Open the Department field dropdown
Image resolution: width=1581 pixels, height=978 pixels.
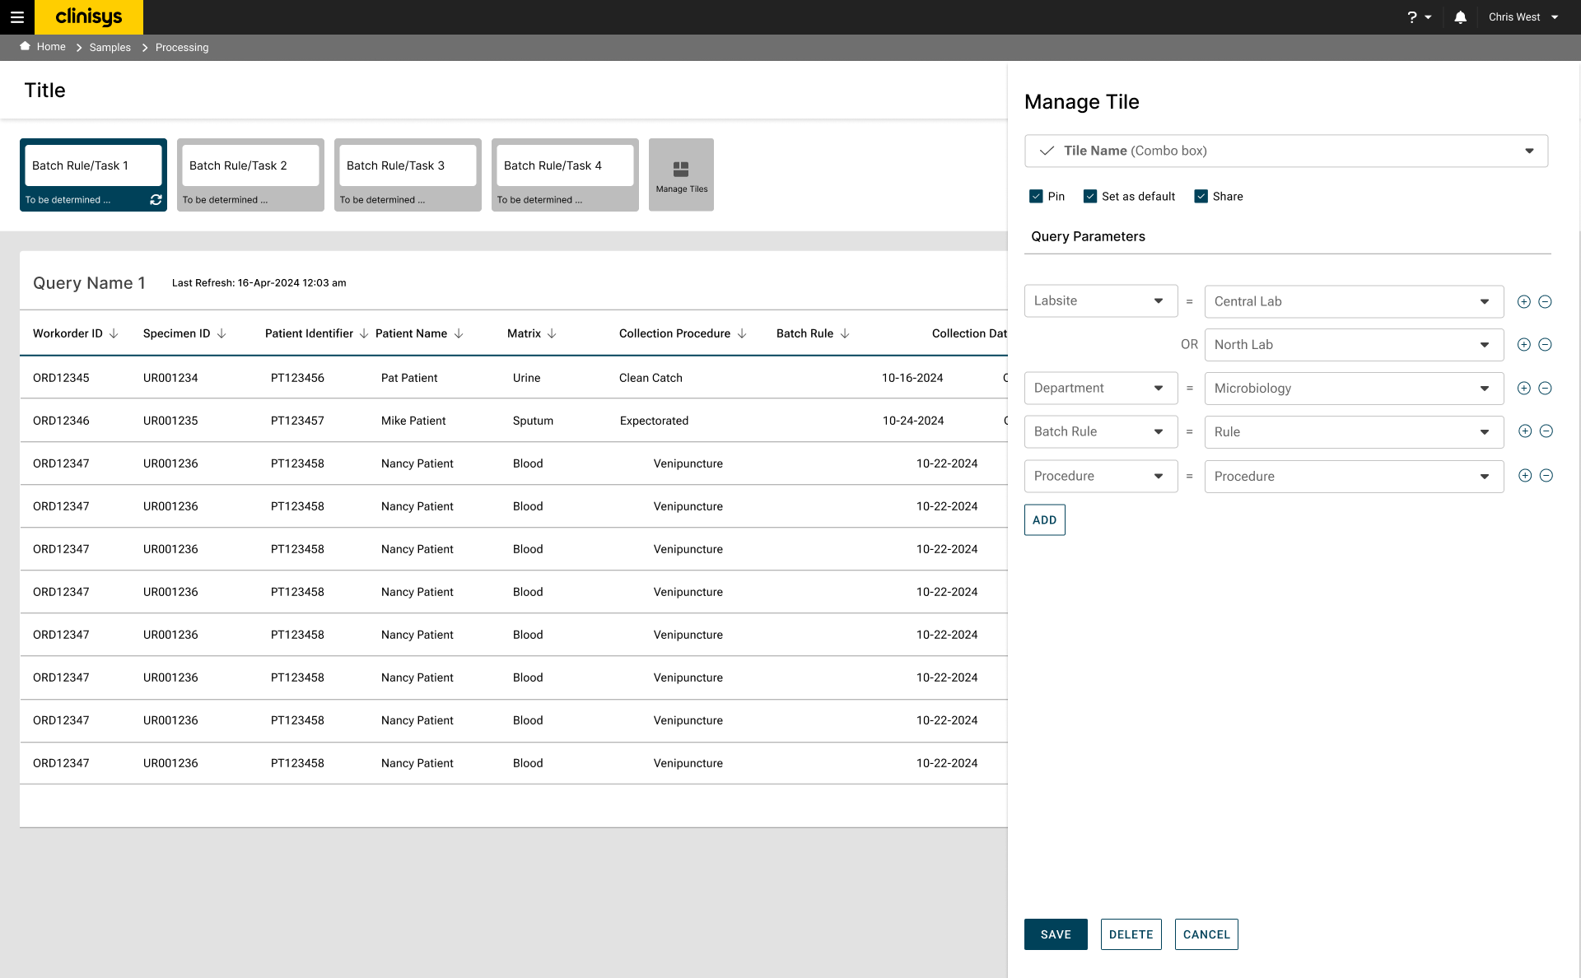(1101, 389)
